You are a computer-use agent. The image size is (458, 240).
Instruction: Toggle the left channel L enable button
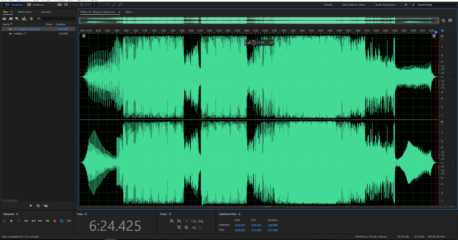click(453, 77)
